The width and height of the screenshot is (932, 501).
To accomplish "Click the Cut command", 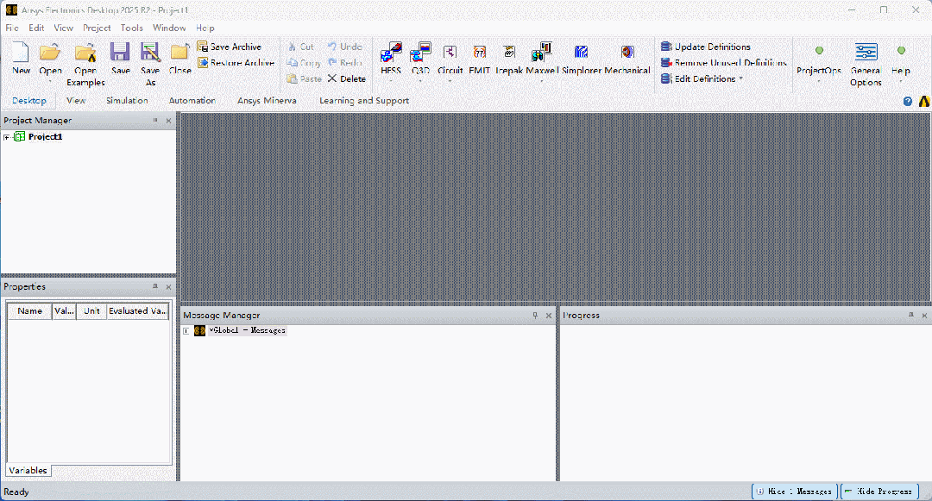I will (x=301, y=47).
